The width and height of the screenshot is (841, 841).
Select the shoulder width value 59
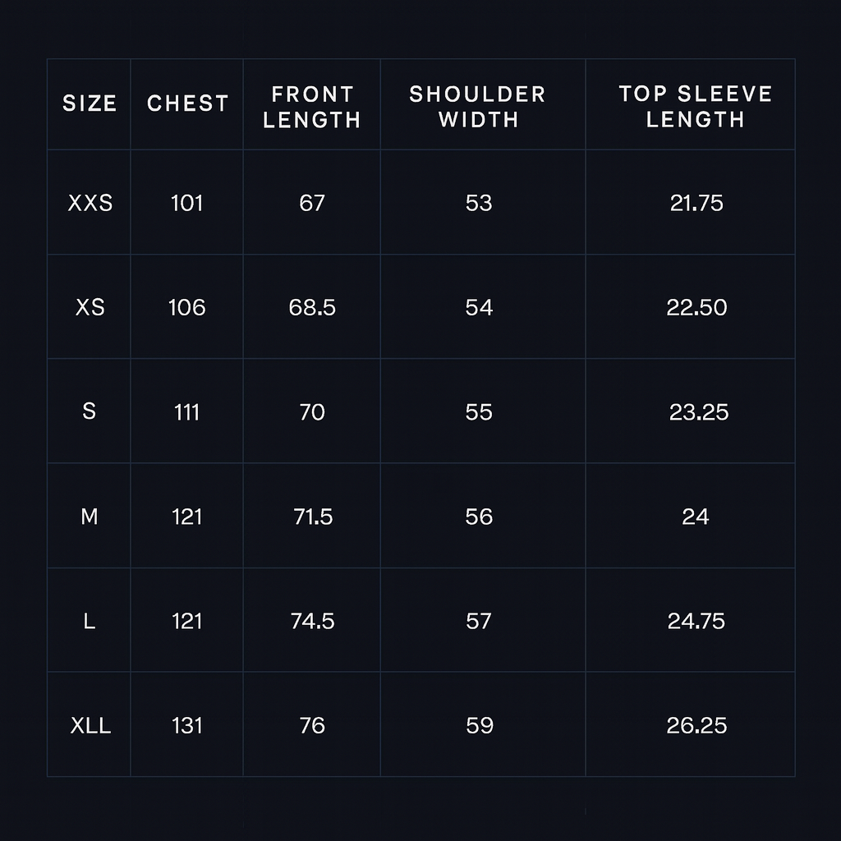(x=479, y=726)
